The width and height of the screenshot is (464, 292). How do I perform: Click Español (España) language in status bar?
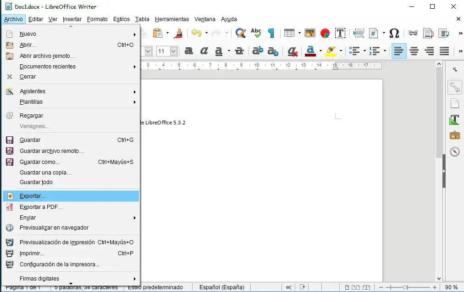pos(221,287)
